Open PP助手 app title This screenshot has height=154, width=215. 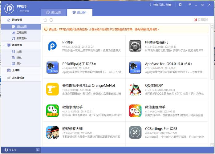pyautogui.click(x=68, y=42)
